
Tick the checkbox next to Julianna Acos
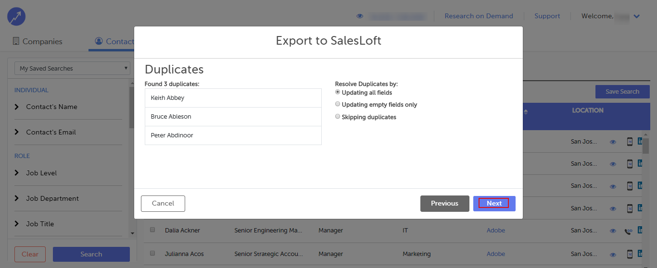(x=152, y=253)
